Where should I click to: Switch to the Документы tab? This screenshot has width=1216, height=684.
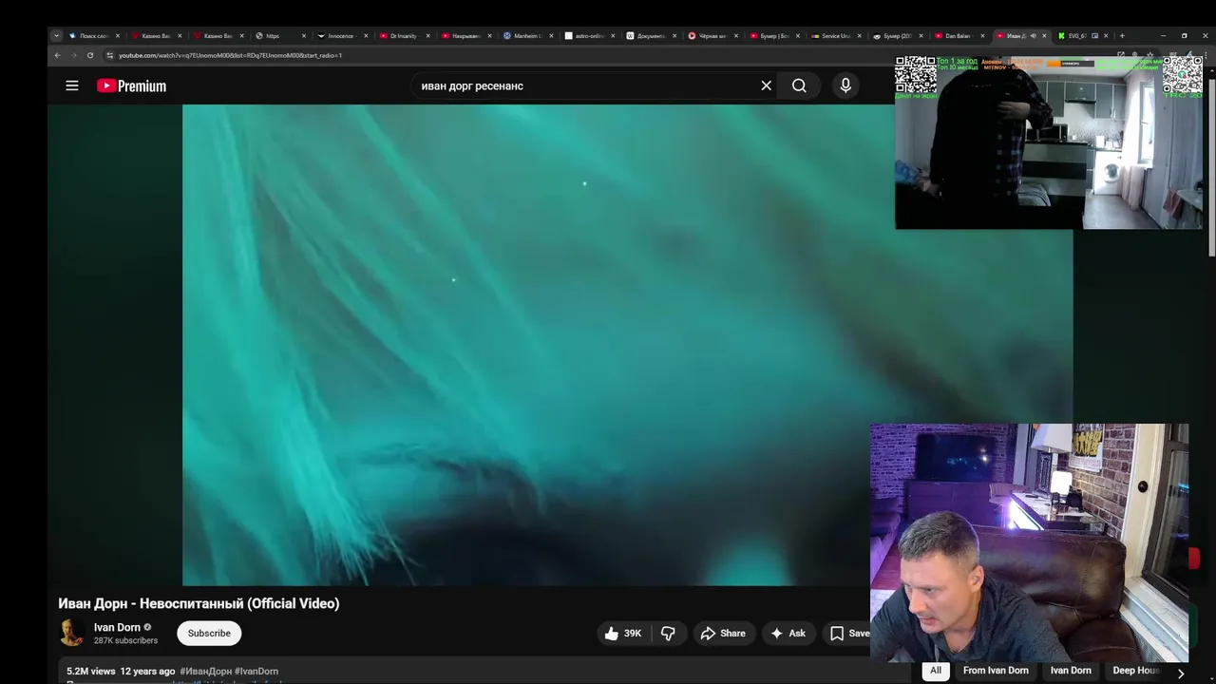tap(649, 36)
